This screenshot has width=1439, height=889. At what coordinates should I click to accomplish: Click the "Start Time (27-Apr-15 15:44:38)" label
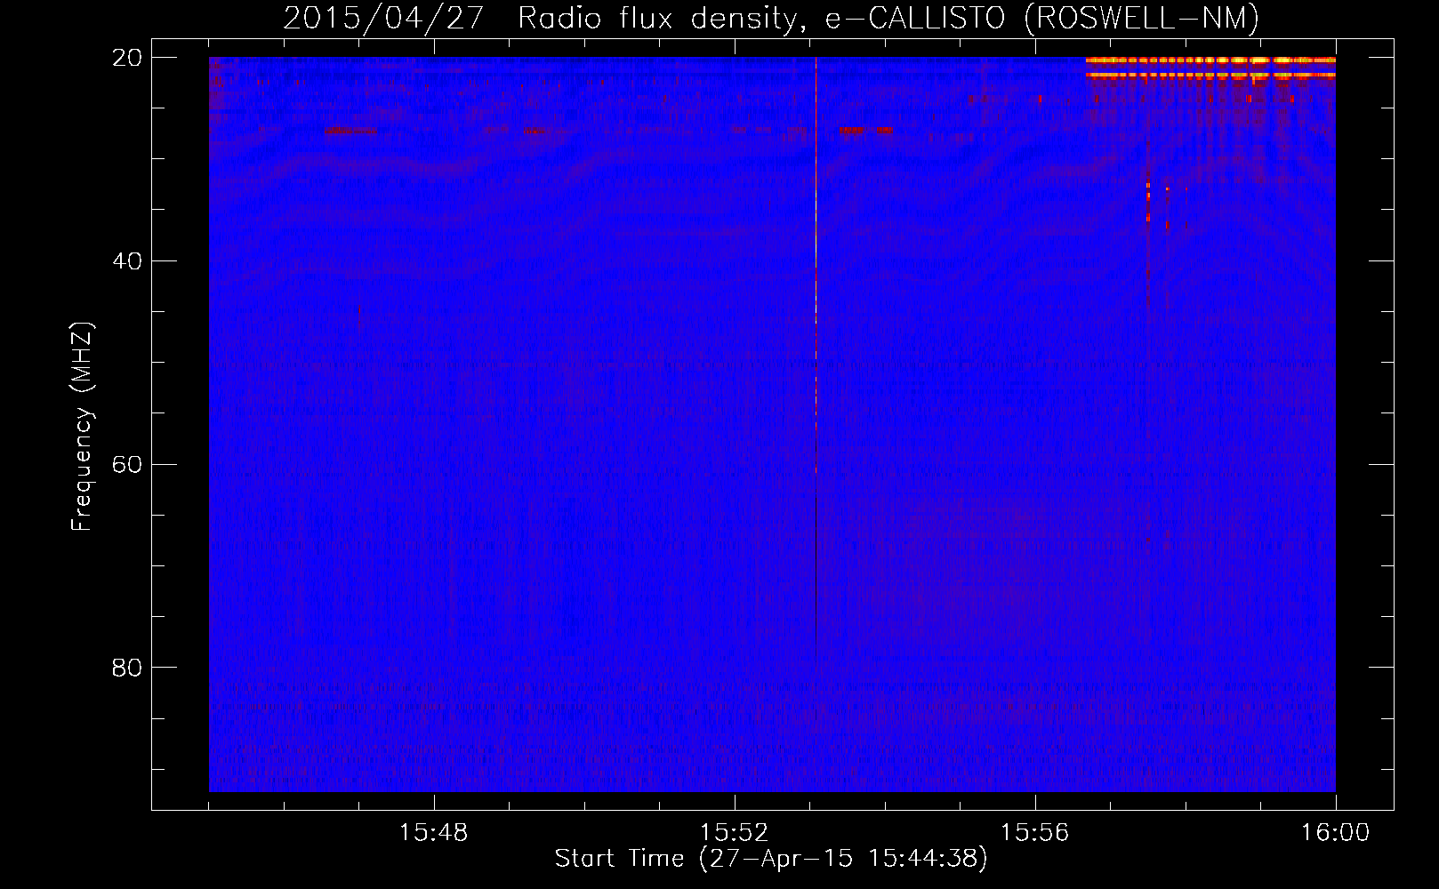771,859
